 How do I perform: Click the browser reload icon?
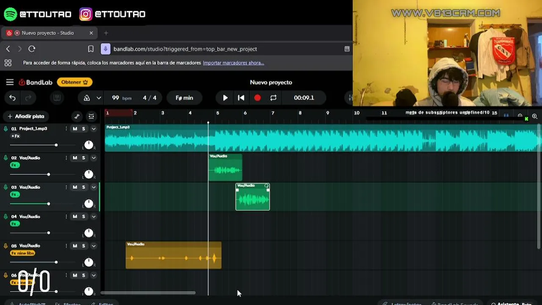pyautogui.click(x=32, y=49)
